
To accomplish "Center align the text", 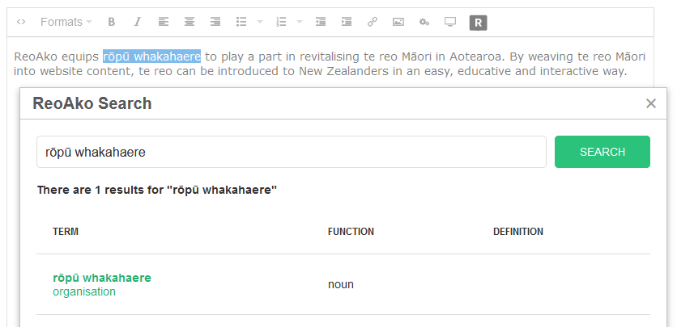I will [189, 22].
